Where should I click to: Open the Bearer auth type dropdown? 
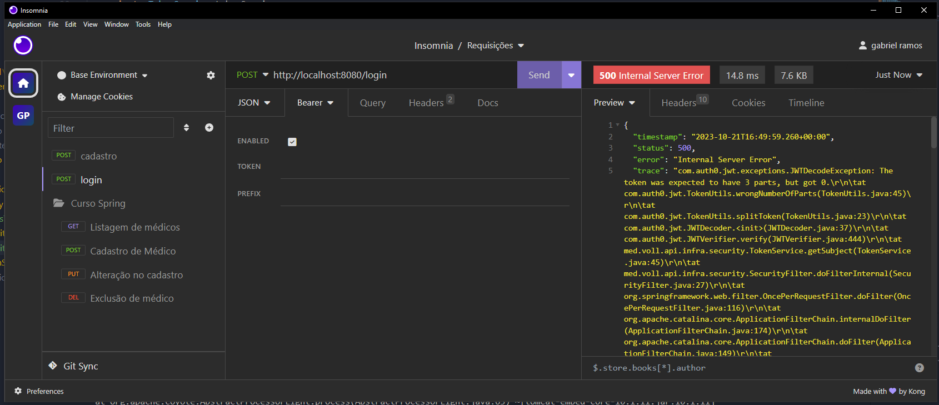pos(316,103)
